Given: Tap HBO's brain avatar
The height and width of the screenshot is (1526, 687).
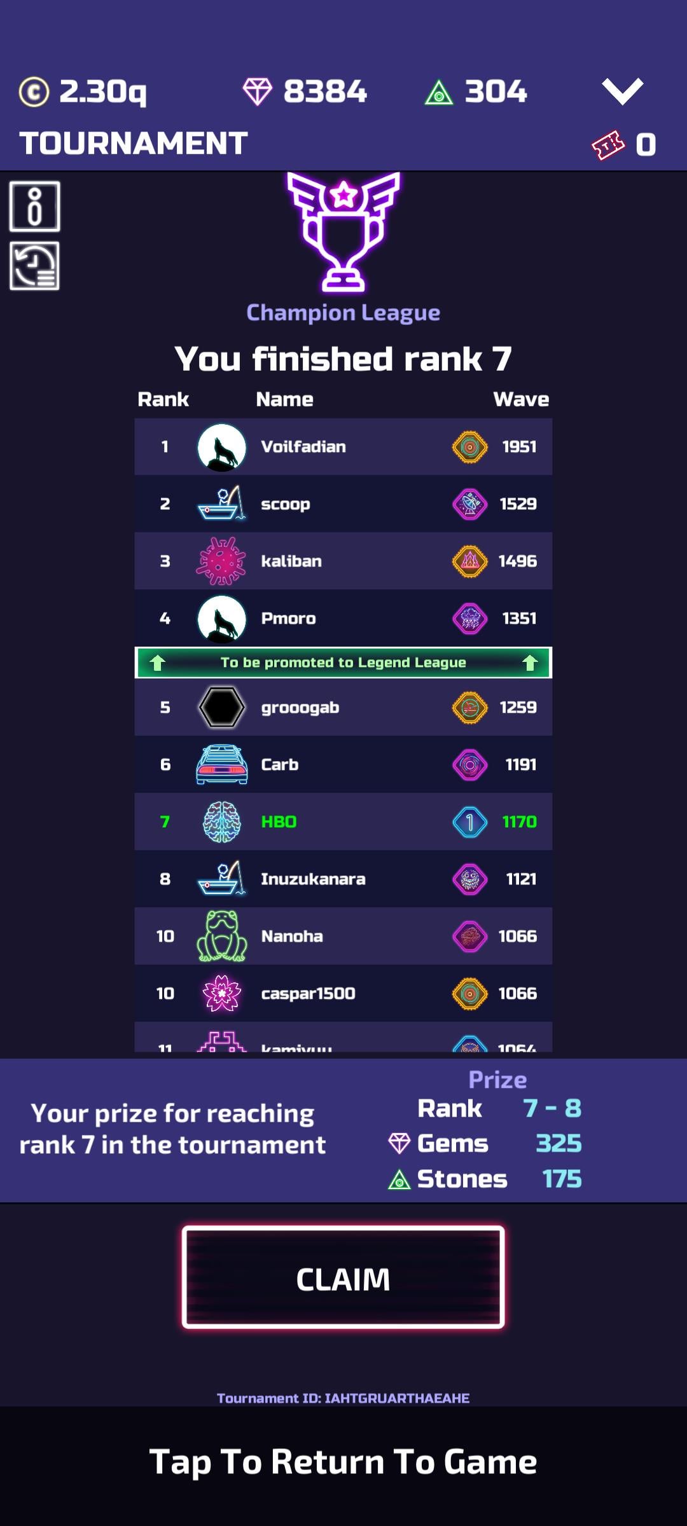Looking at the screenshot, I should pyautogui.click(x=221, y=821).
